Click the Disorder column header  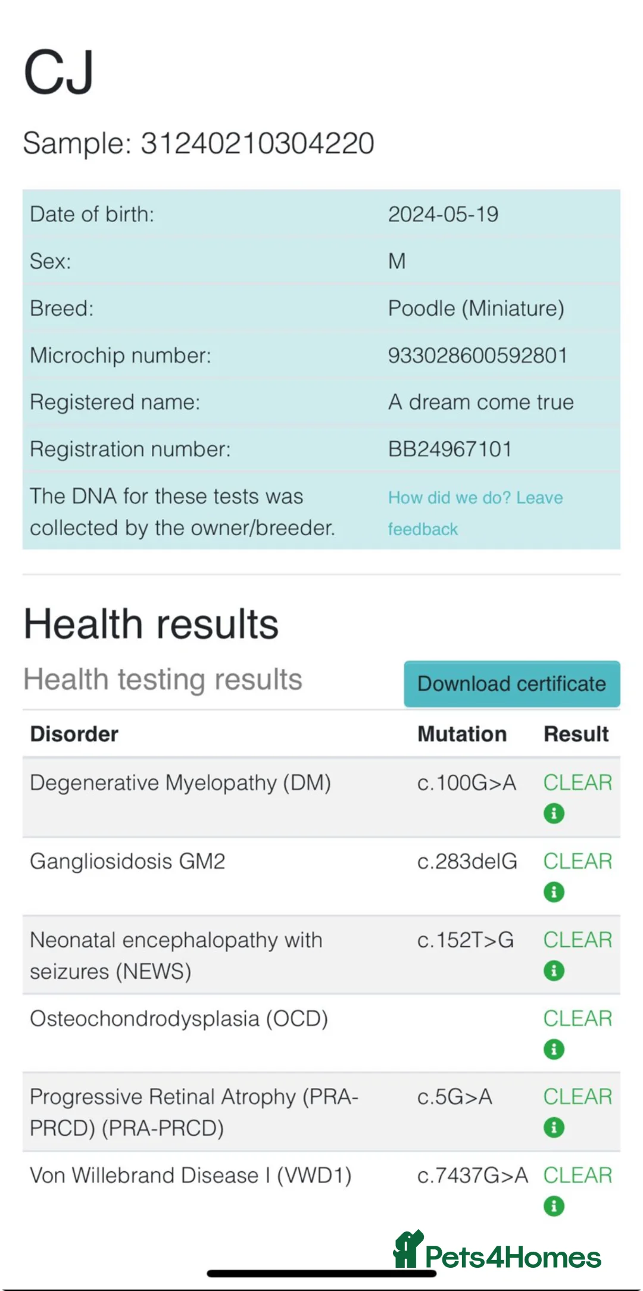(74, 734)
